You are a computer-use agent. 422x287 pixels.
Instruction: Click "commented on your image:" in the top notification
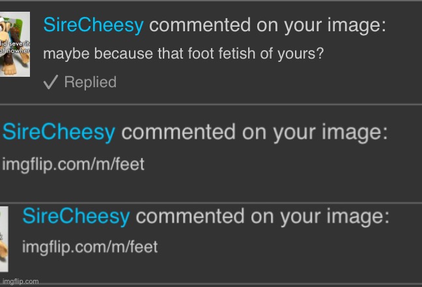(267, 26)
